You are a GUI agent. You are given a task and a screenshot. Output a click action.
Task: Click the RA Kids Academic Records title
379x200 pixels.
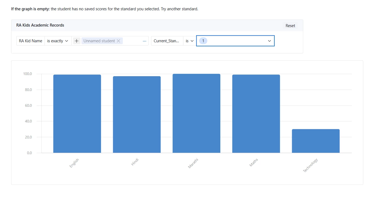[x=40, y=25]
